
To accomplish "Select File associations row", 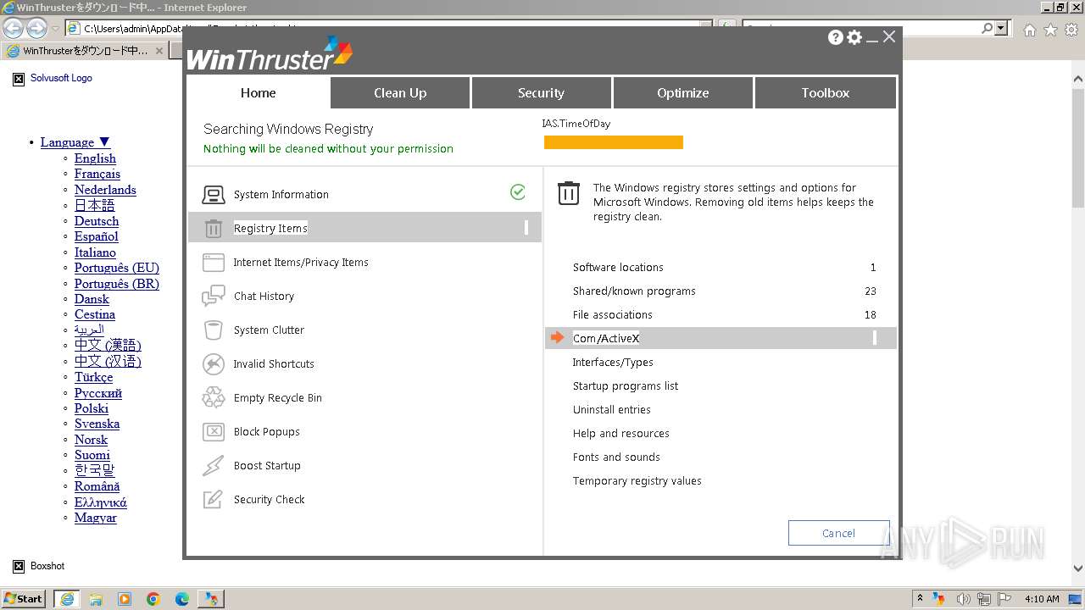I will tap(721, 315).
